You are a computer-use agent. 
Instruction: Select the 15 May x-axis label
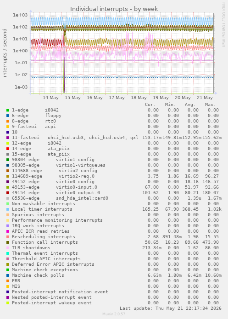pos(72,98)
